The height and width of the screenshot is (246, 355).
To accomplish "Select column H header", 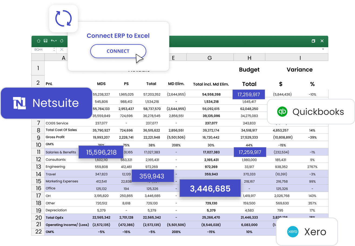I will point(249,57).
